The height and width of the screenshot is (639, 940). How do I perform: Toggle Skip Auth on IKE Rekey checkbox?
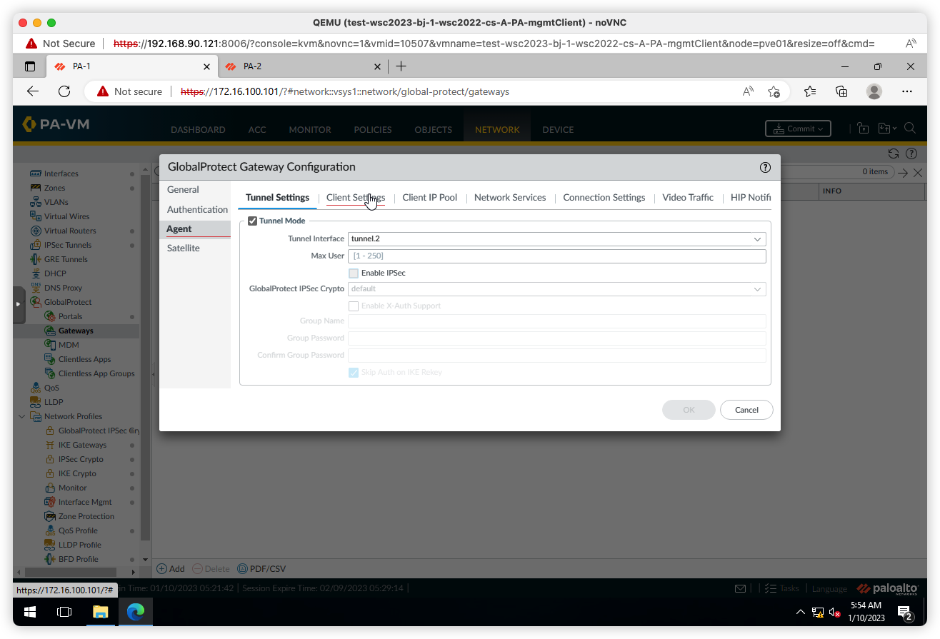point(354,373)
